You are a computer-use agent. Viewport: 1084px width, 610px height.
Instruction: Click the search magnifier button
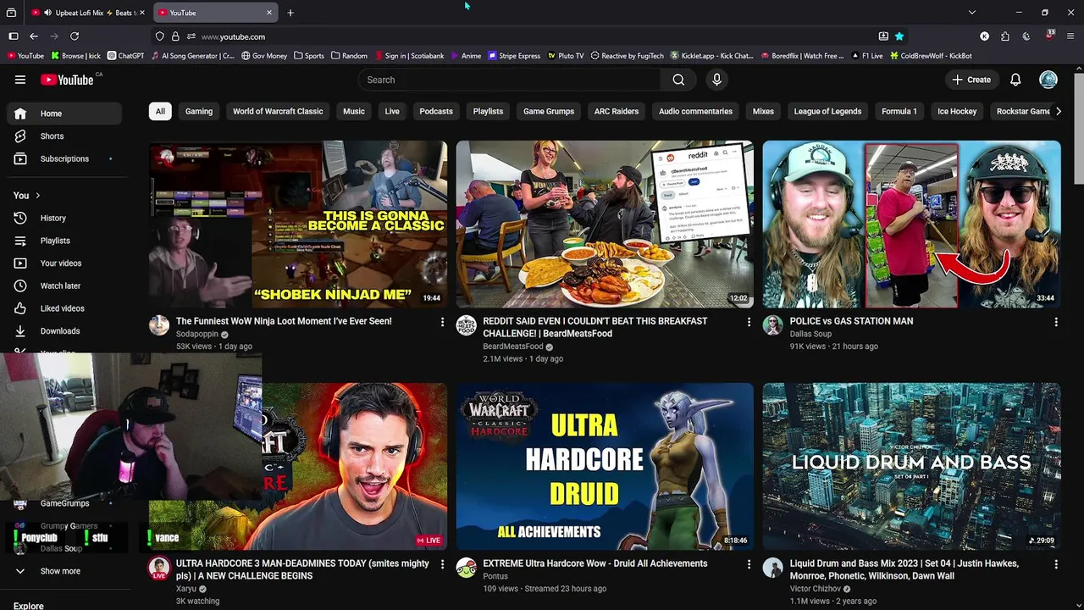[x=678, y=80]
